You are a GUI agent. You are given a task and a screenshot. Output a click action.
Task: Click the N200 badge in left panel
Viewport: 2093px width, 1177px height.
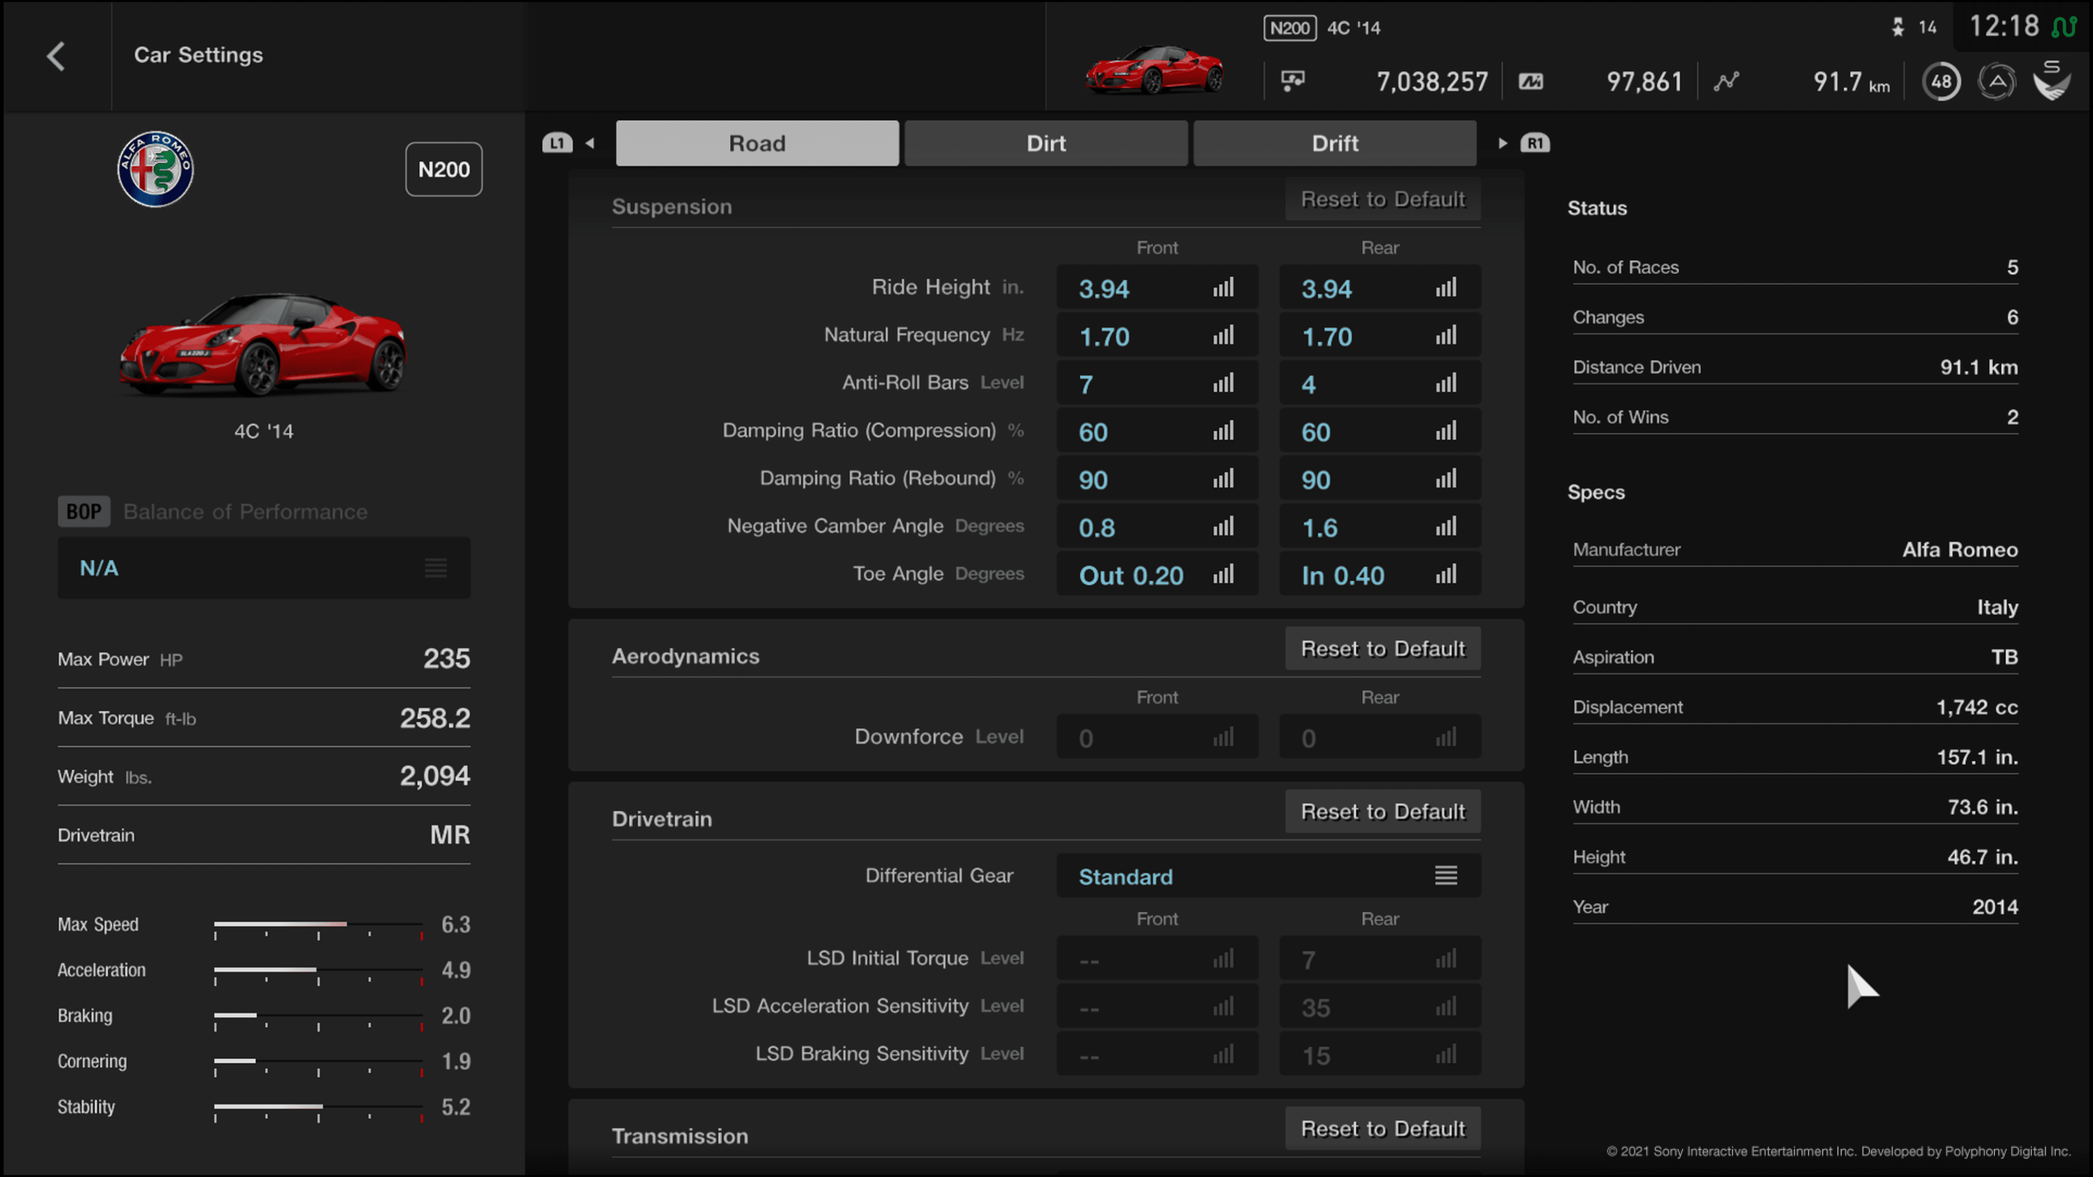[x=444, y=169]
